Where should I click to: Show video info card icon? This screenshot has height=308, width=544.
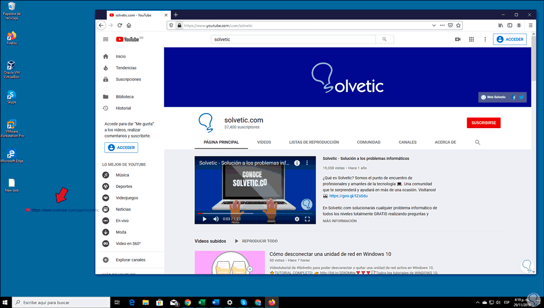point(297,163)
